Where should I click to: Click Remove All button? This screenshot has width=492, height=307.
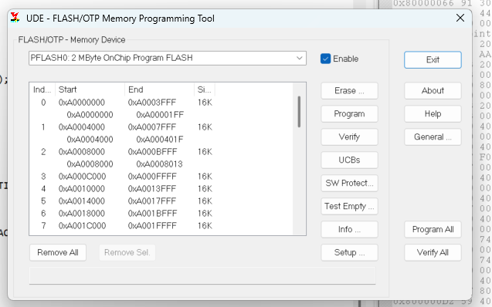58,252
